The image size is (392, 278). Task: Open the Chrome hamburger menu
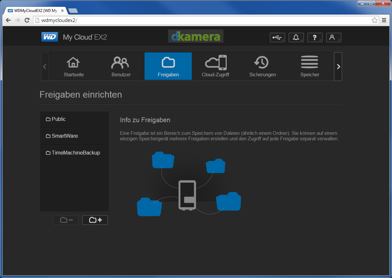click(x=384, y=20)
